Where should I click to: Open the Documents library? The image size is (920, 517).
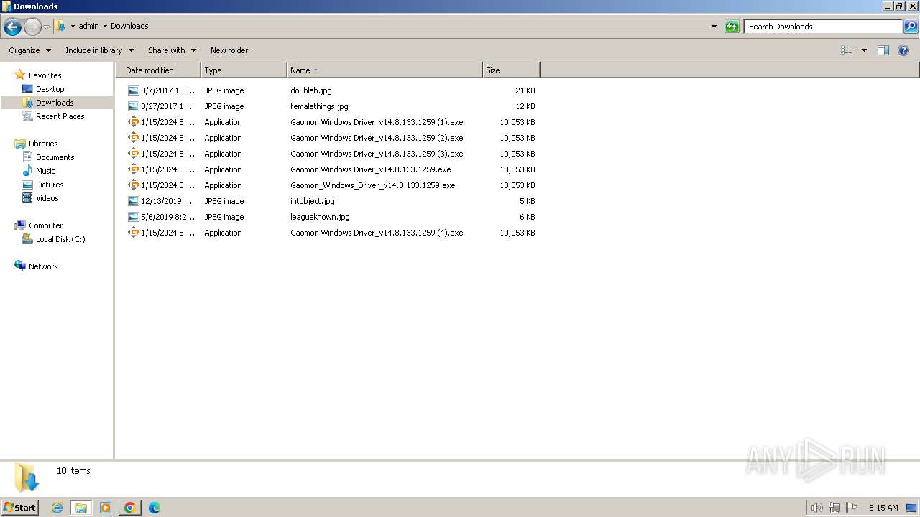coord(55,157)
